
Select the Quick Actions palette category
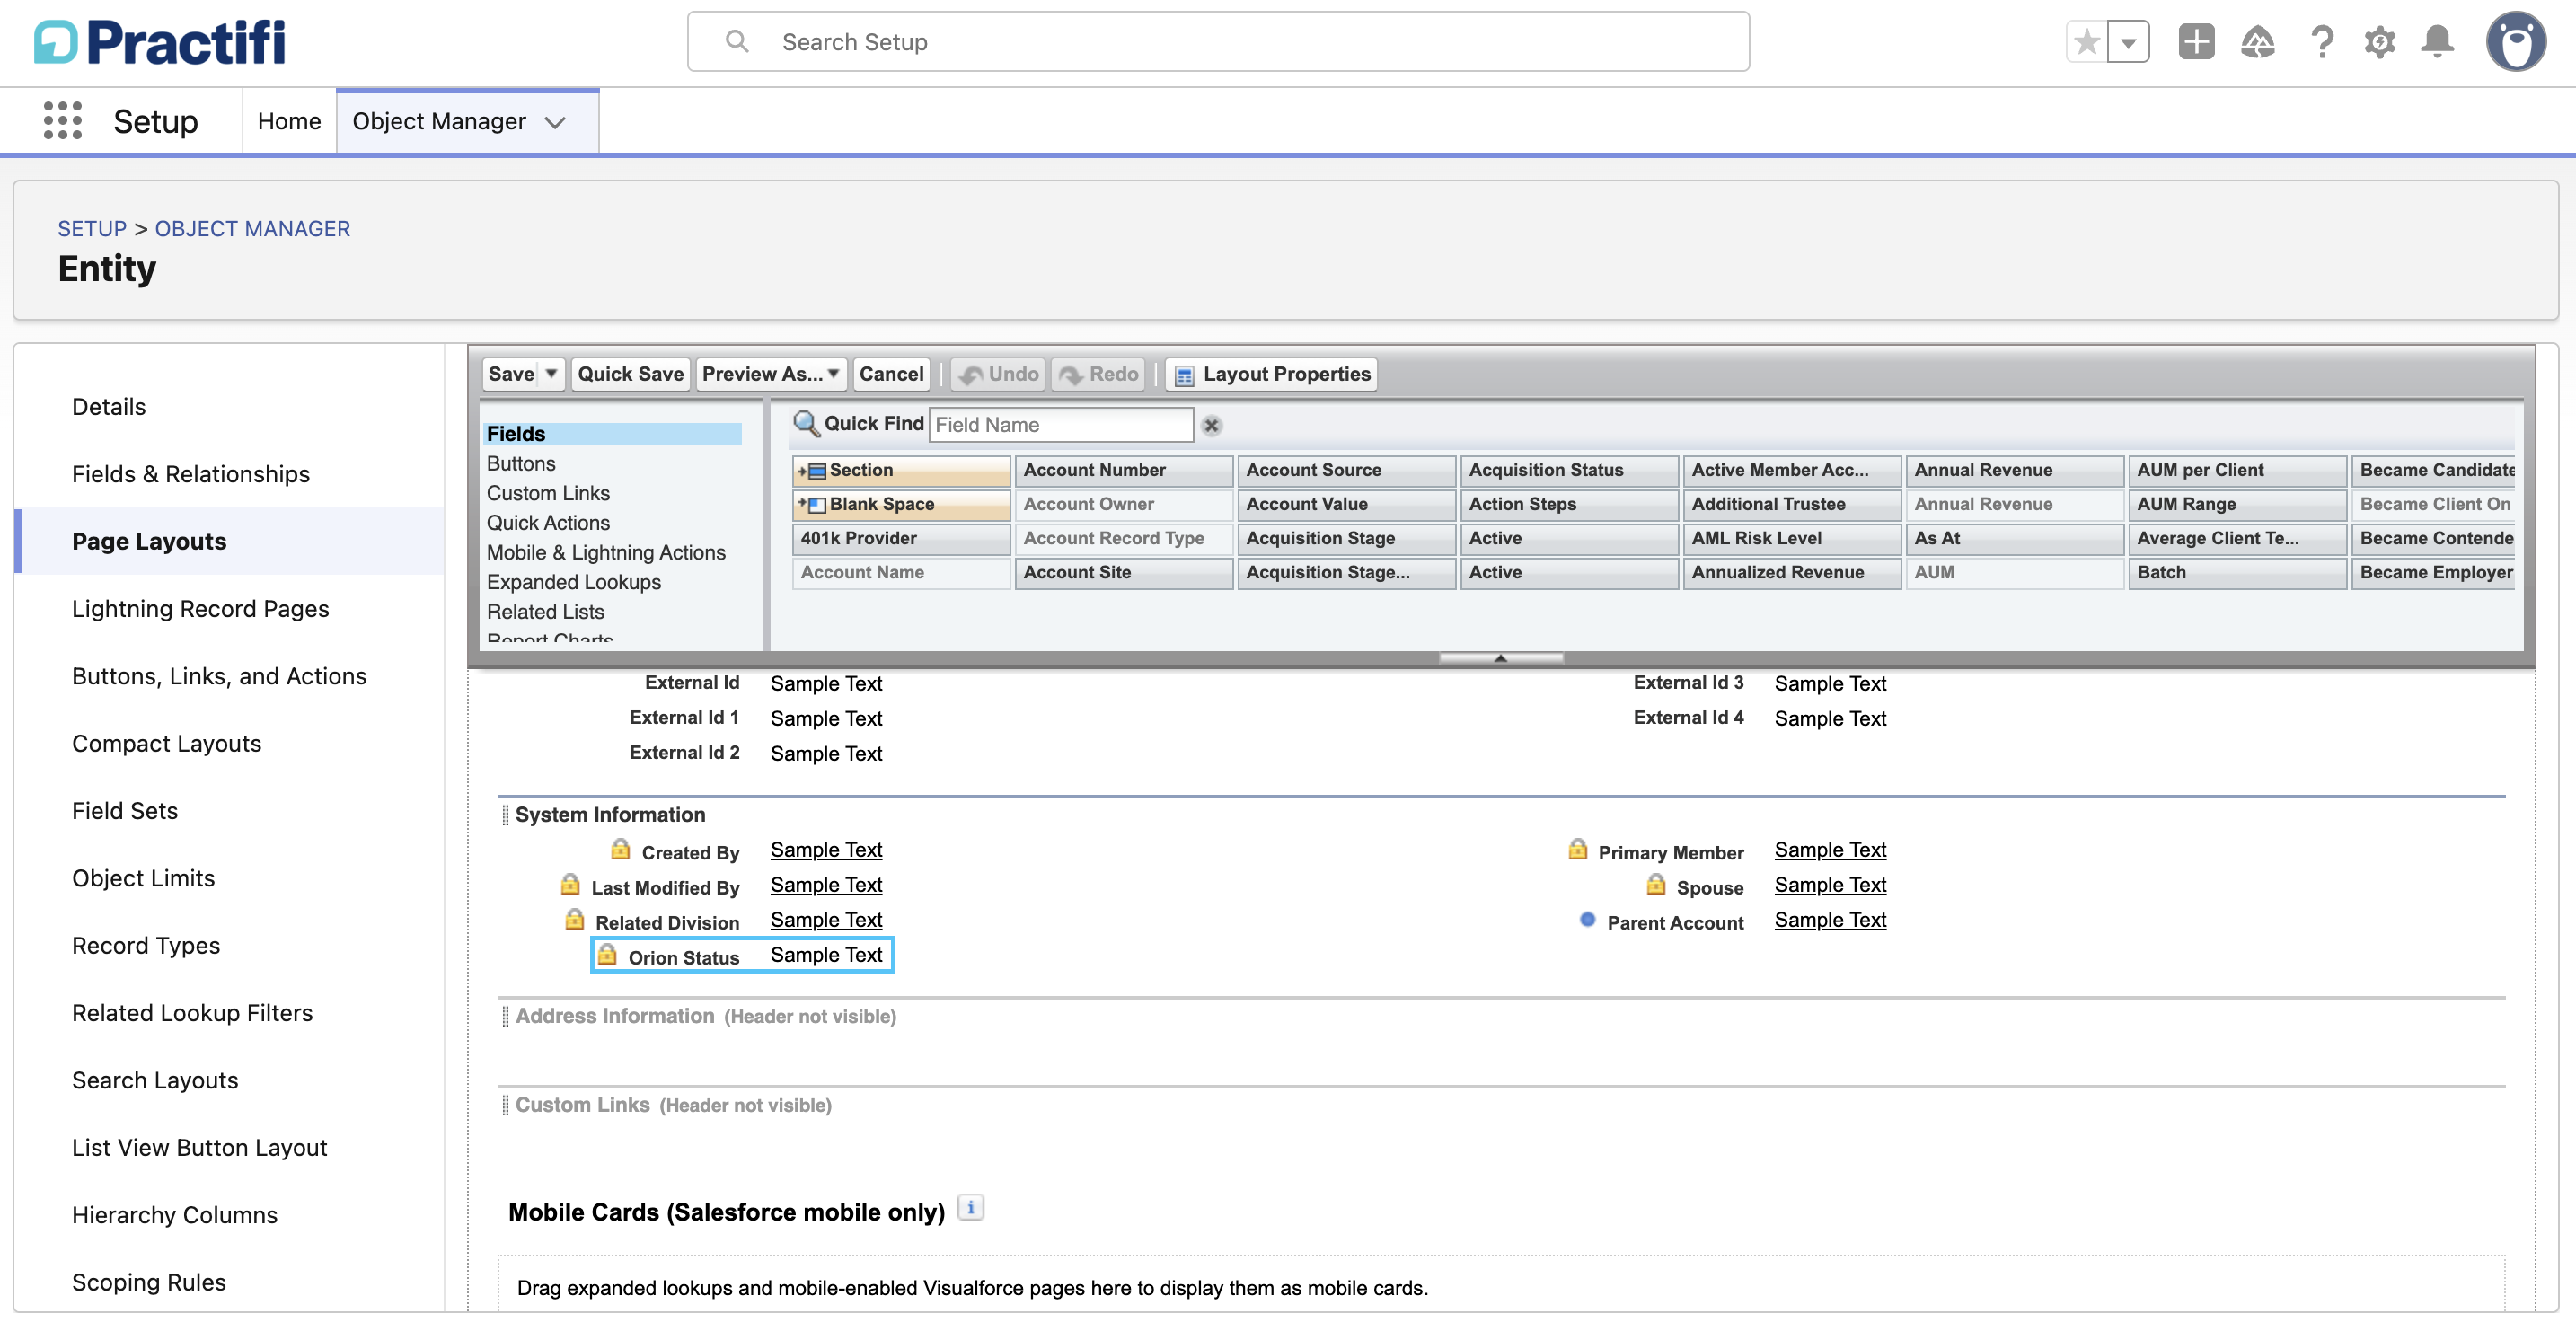pos(548,523)
